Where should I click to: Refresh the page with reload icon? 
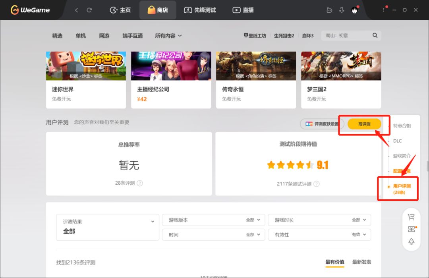click(x=89, y=10)
